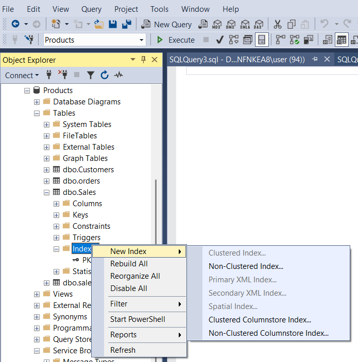Collapse the dbo.Sales table node
Viewport: 358px width, 362px height.
click(46, 192)
